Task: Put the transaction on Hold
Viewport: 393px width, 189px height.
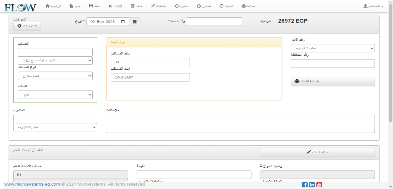Action: 115,6
